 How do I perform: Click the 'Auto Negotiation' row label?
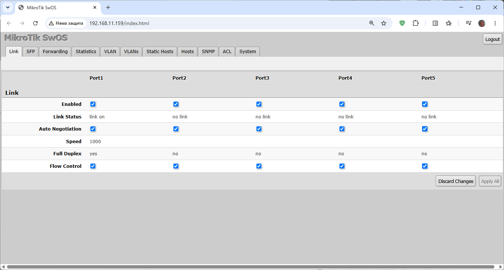point(60,129)
